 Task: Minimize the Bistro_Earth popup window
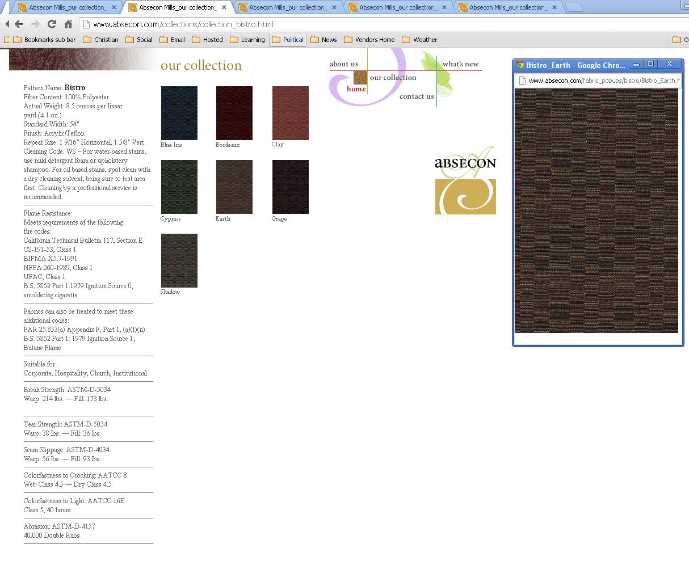click(636, 64)
